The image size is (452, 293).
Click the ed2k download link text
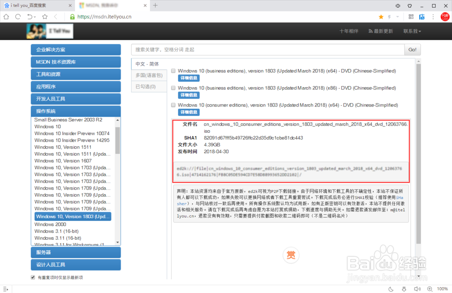(289, 172)
